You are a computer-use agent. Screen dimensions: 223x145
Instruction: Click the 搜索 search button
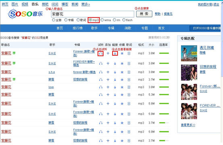[144, 14]
